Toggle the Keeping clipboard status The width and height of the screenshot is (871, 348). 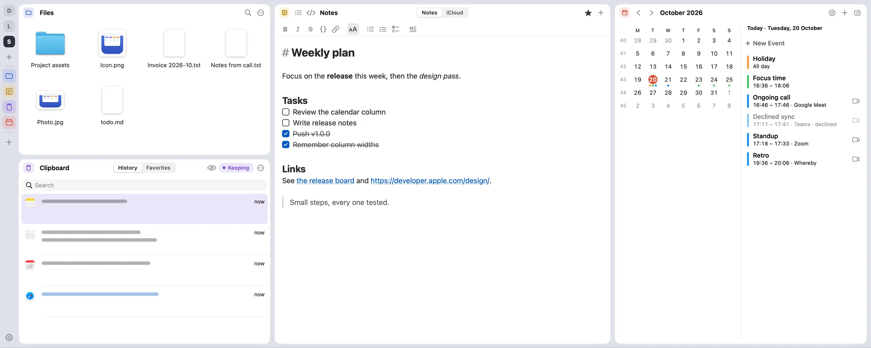236,168
